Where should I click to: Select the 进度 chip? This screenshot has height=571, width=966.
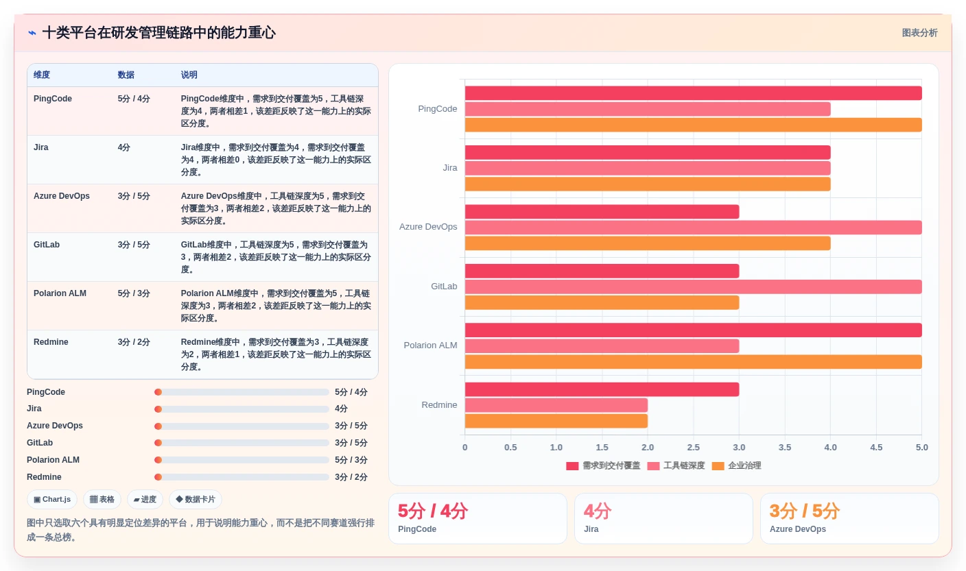pos(145,499)
